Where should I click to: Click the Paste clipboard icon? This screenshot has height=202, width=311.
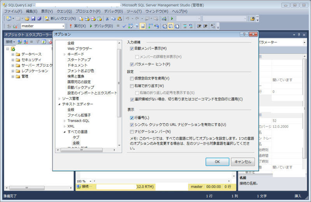tap(119, 19)
